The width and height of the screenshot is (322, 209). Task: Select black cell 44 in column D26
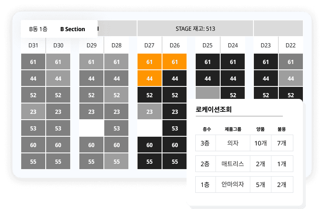(x=175, y=78)
